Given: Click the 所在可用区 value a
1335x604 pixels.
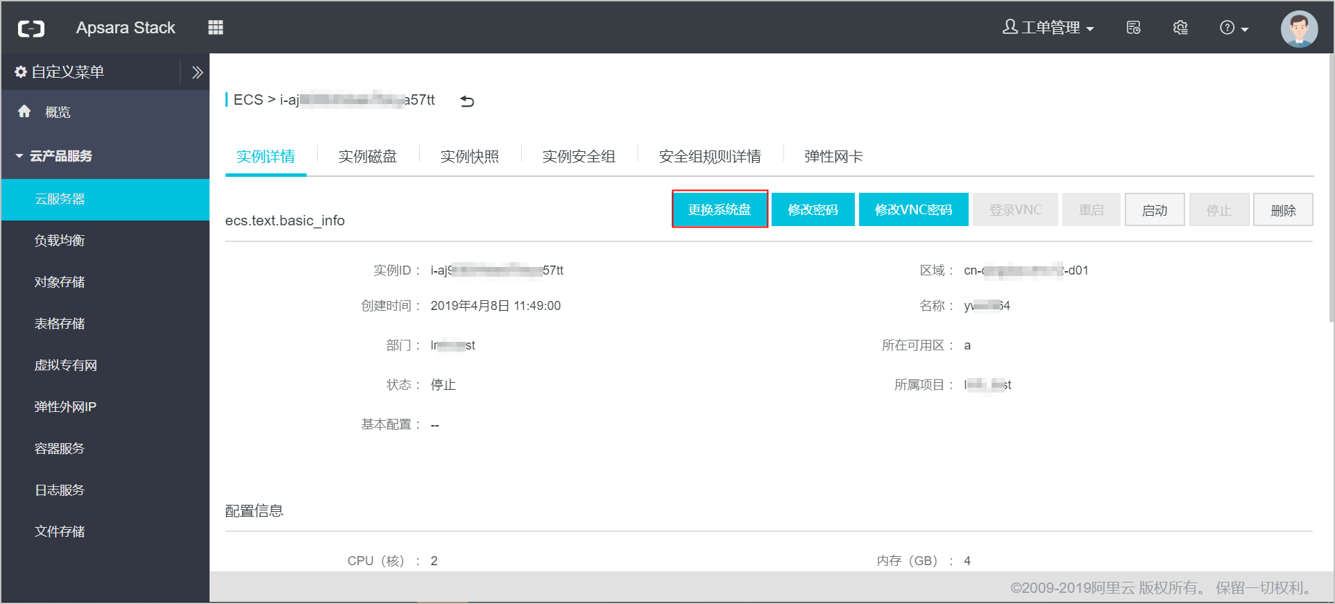Looking at the screenshot, I should 967,345.
